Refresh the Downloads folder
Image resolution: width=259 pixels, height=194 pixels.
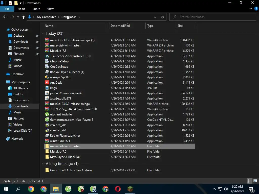click(x=163, y=17)
